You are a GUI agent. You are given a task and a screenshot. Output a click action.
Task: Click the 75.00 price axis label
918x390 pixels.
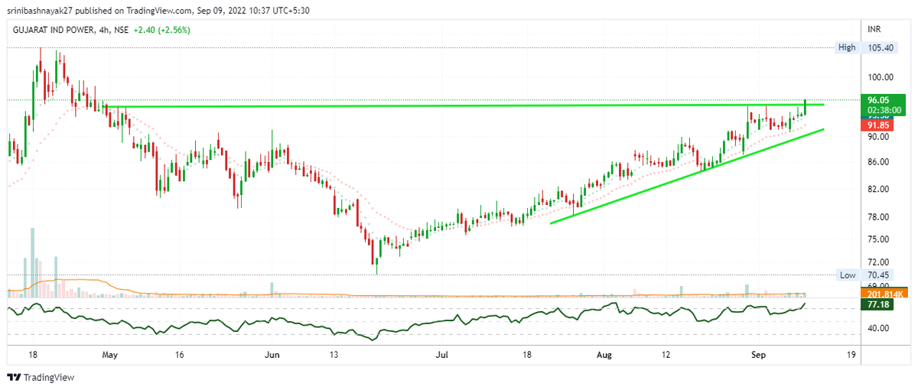[x=878, y=239]
